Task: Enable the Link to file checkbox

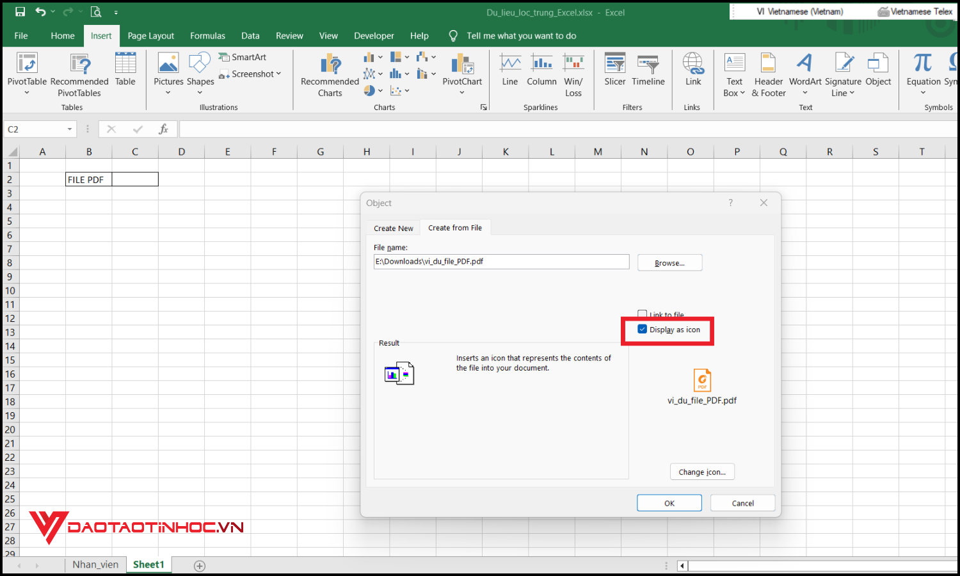Action: (x=643, y=314)
